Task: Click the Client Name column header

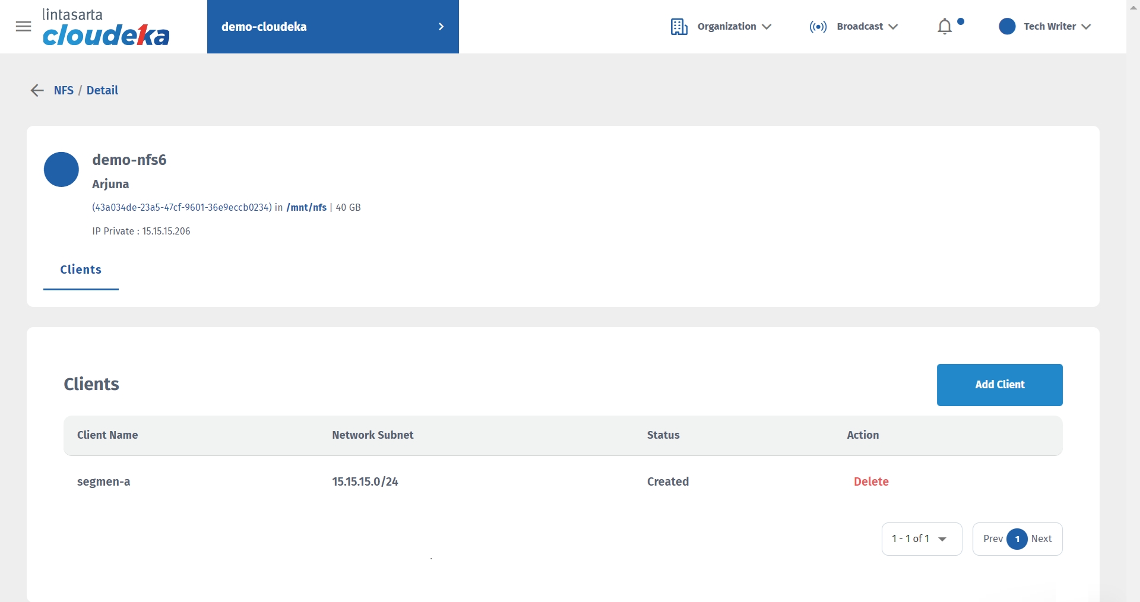Action: (107, 435)
